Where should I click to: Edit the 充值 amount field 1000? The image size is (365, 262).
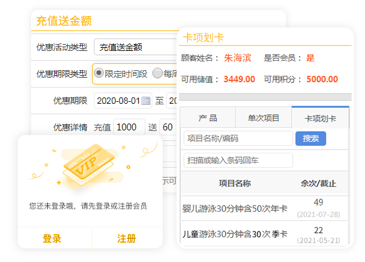click(x=129, y=127)
